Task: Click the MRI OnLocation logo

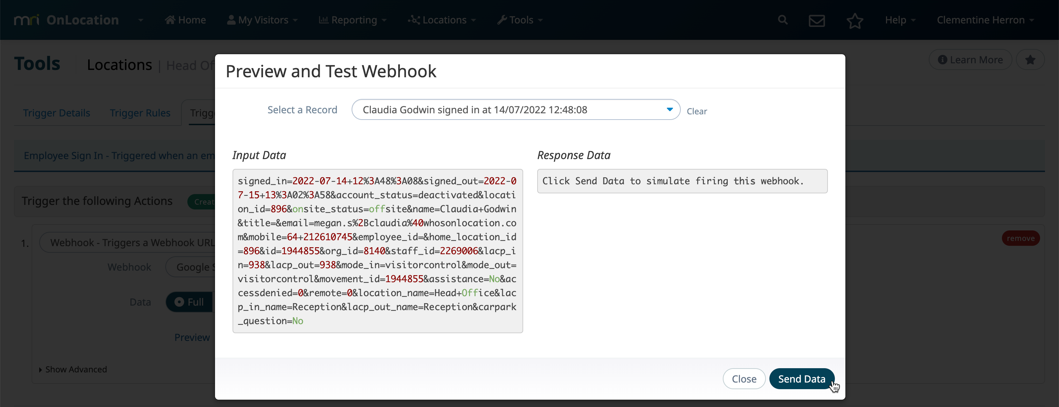Action: point(66,20)
